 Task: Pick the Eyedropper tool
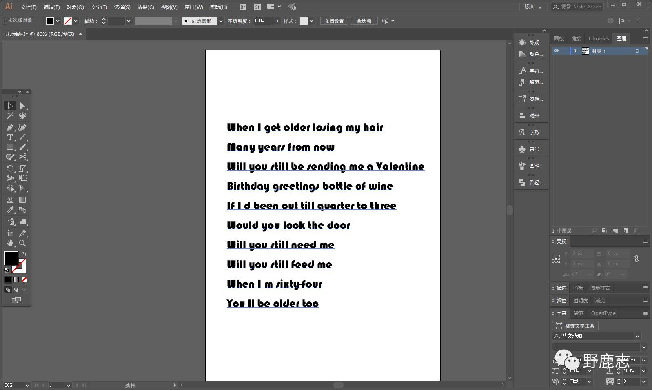(x=10, y=210)
